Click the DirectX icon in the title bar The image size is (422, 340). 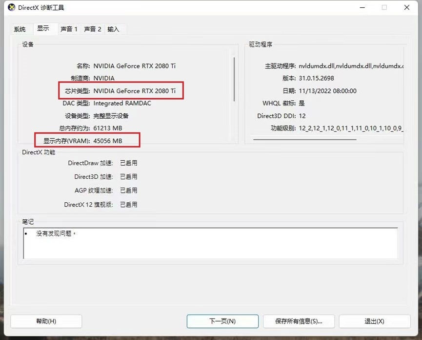pyautogui.click(x=11, y=8)
